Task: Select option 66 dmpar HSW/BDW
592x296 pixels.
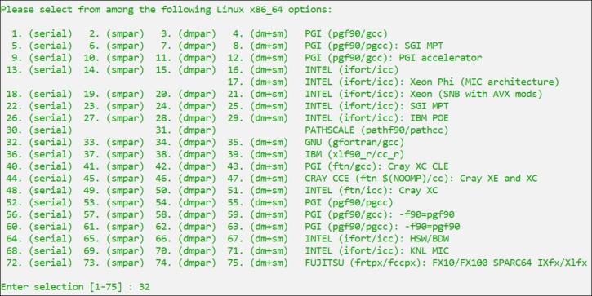Action: (185, 239)
